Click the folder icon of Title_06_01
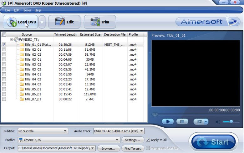244x153 pixels. pyautogui.click(x=22, y=94)
